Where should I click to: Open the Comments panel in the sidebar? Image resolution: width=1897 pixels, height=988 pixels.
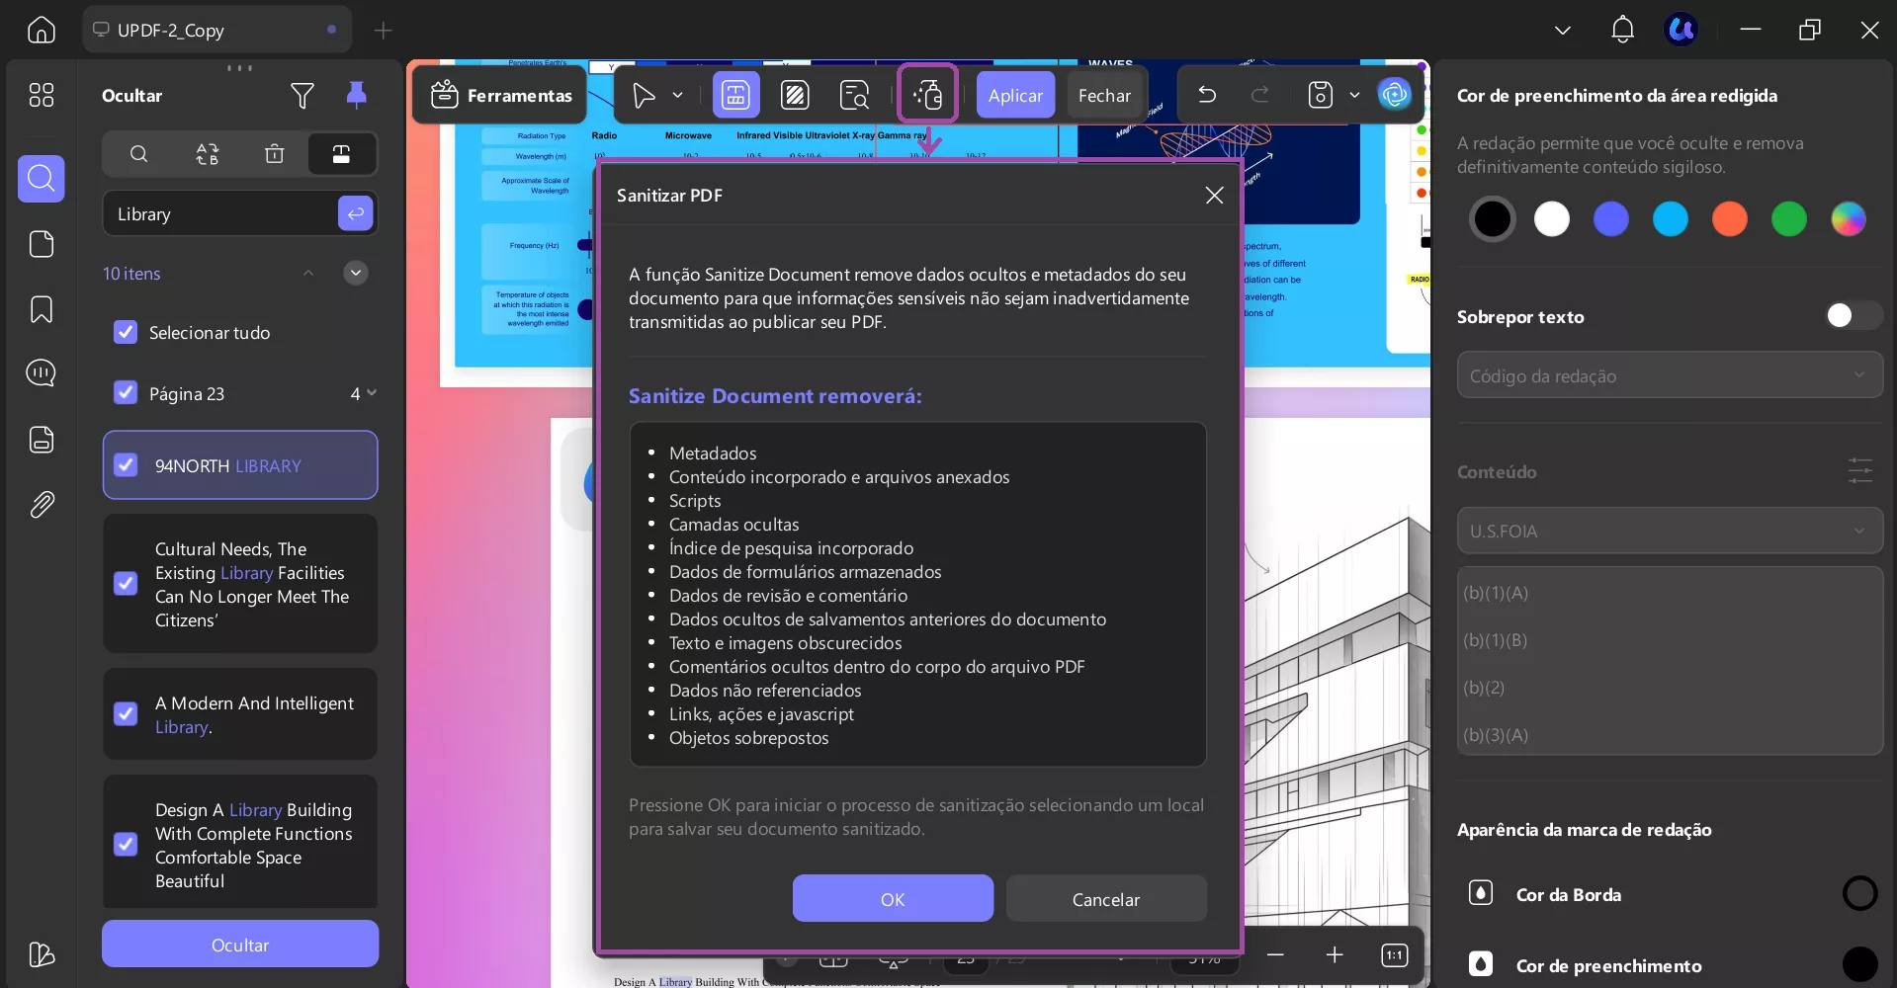coord(42,373)
